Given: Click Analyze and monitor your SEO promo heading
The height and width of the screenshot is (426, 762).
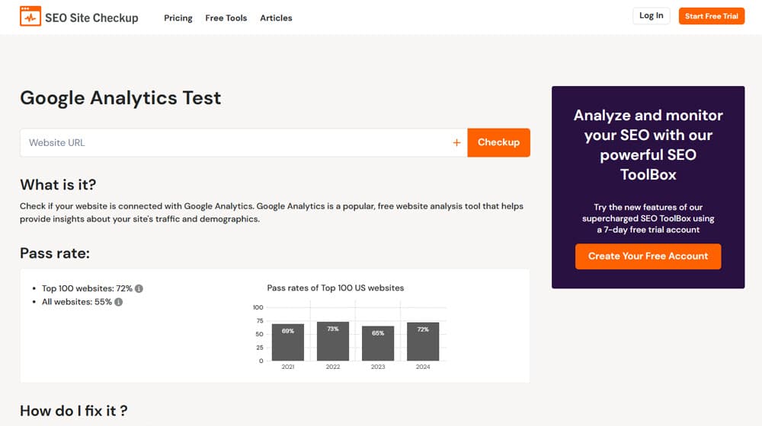Looking at the screenshot, I should (x=648, y=145).
